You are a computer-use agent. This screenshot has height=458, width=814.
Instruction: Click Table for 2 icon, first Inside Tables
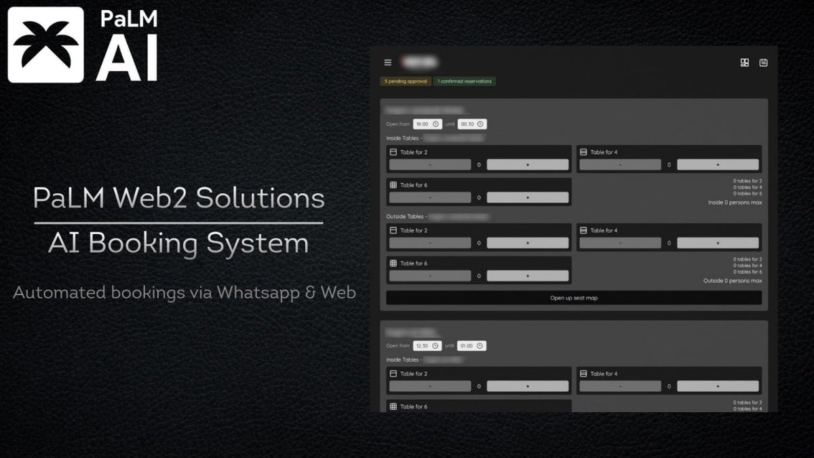(x=393, y=152)
